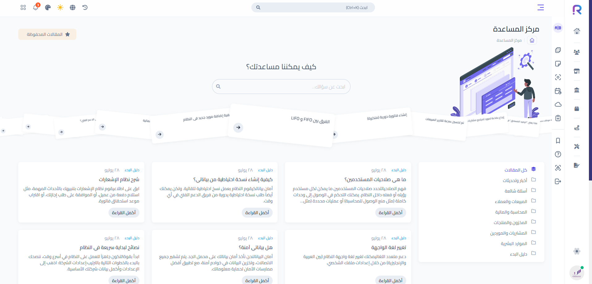Select the Home icon in the sidebar
The height and width of the screenshot is (284, 592).
tap(576, 31)
